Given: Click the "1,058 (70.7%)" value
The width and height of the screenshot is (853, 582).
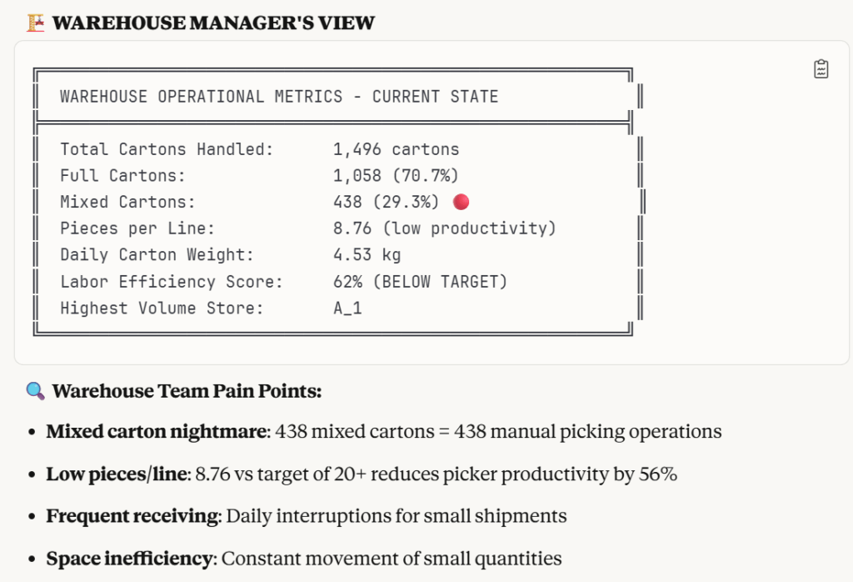Looking at the screenshot, I should tap(396, 176).
